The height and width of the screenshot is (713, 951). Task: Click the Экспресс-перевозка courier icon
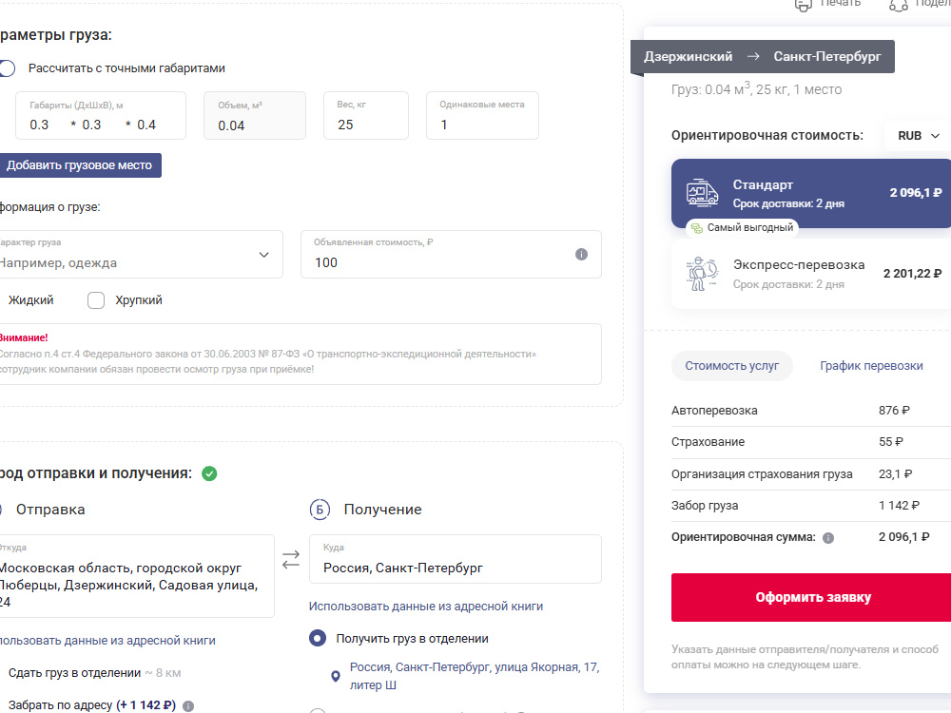click(702, 274)
